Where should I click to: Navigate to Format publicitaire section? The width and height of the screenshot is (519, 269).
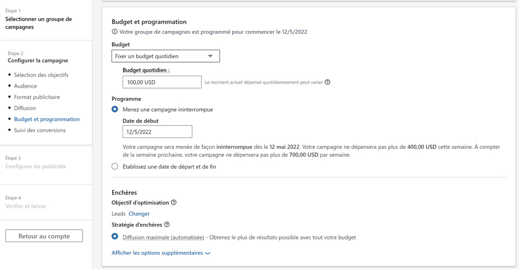pyautogui.click(x=37, y=97)
